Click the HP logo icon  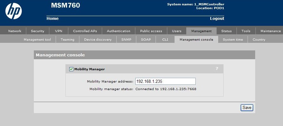tap(14, 12)
